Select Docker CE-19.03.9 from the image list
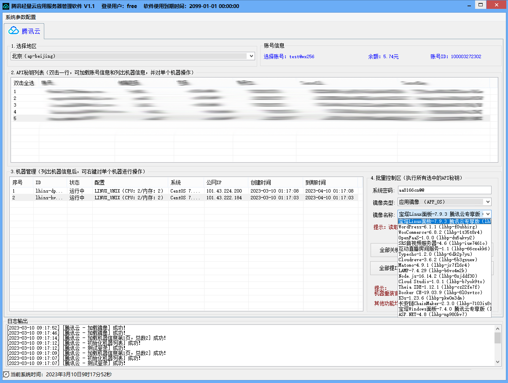508x383 pixels. click(x=444, y=292)
